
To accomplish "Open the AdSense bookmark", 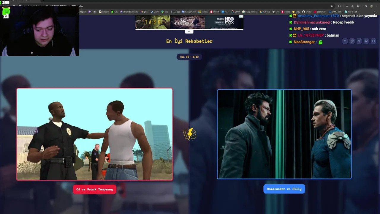I will point(265,12).
